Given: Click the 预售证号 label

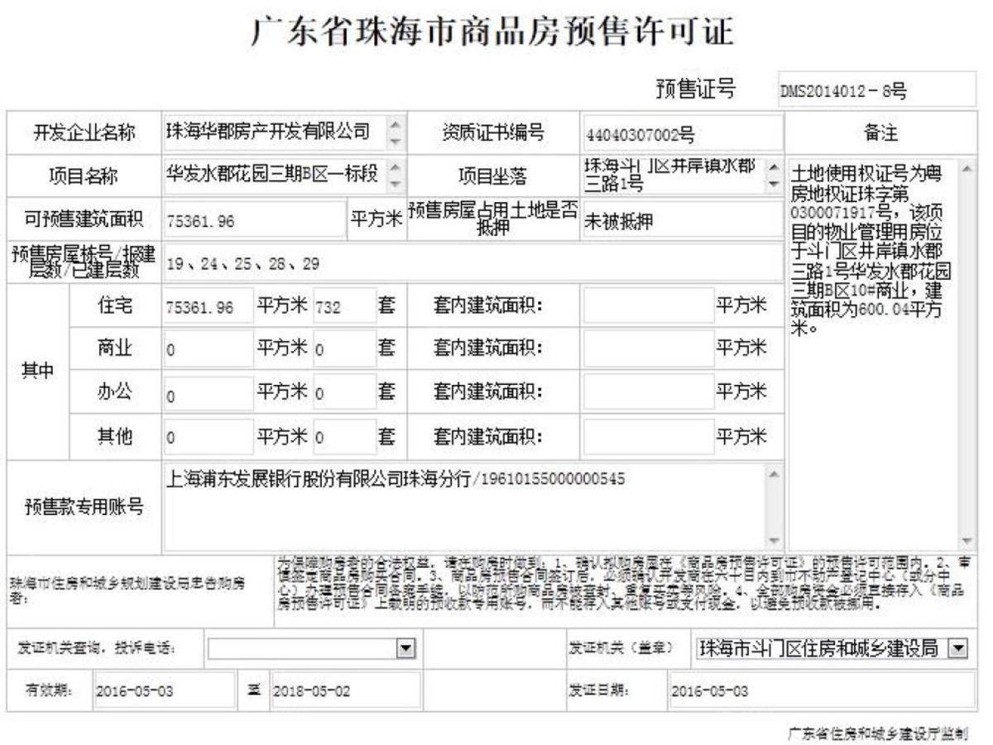Looking at the screenshot, I should point(695,89).
